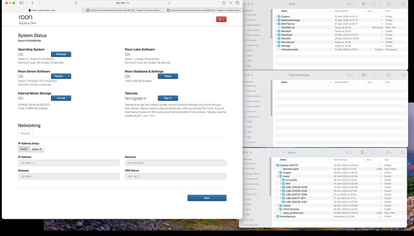The height and width of the screenshot is (236, 414).
Task: Show Safari tab overview icon
Action: pos(238,3)
